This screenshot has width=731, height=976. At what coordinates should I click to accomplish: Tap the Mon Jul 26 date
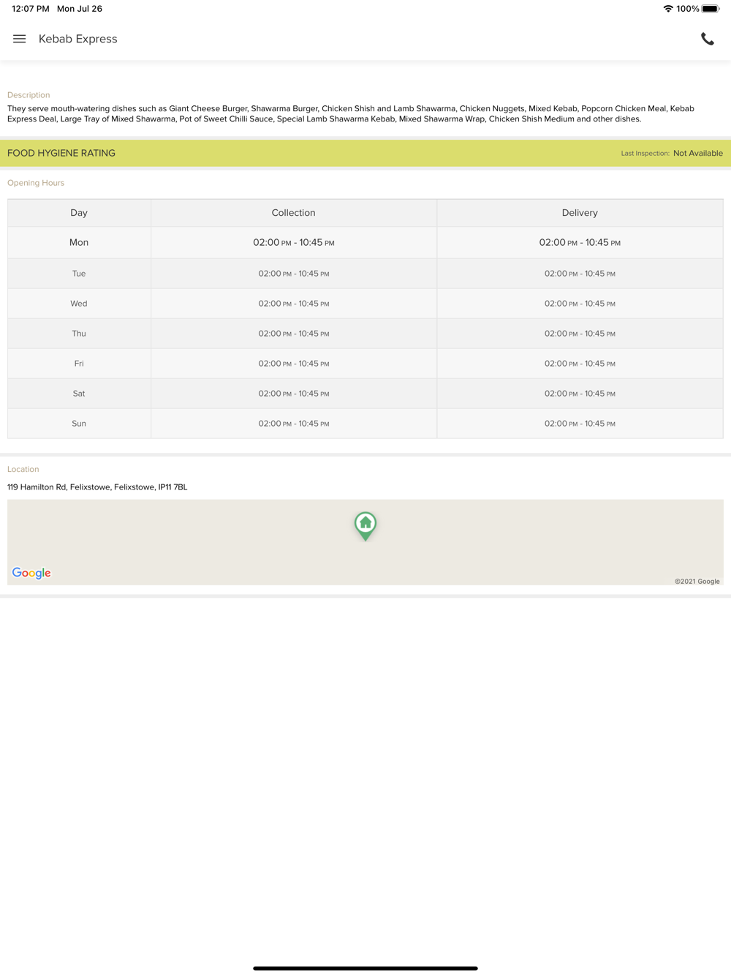pos(80,9)
